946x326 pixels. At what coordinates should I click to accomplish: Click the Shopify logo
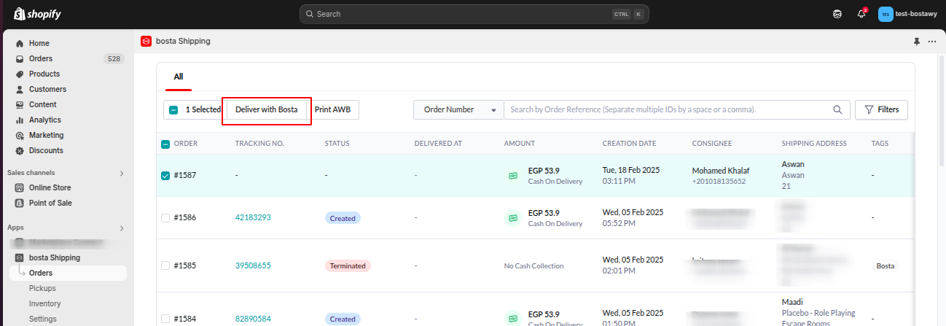pos(36,14)
